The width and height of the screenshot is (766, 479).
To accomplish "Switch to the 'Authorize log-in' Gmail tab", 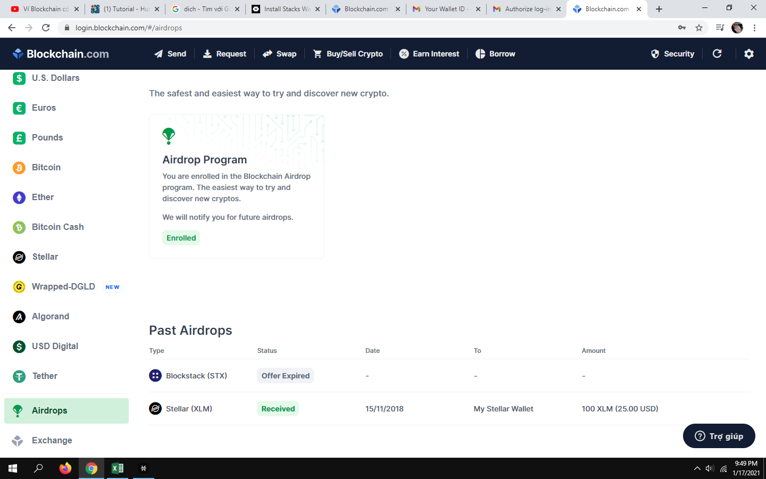I will pos(527,9).
